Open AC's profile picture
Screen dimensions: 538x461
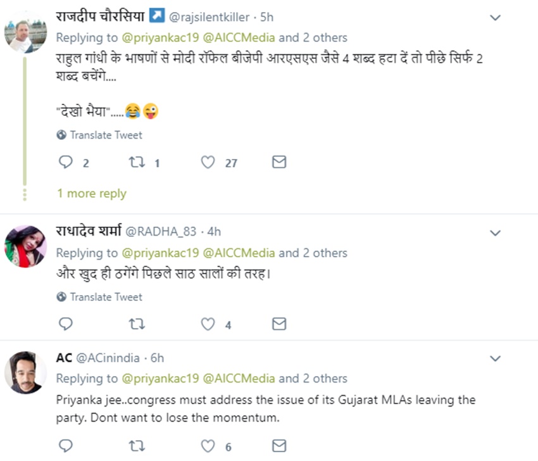click(25, 372)
